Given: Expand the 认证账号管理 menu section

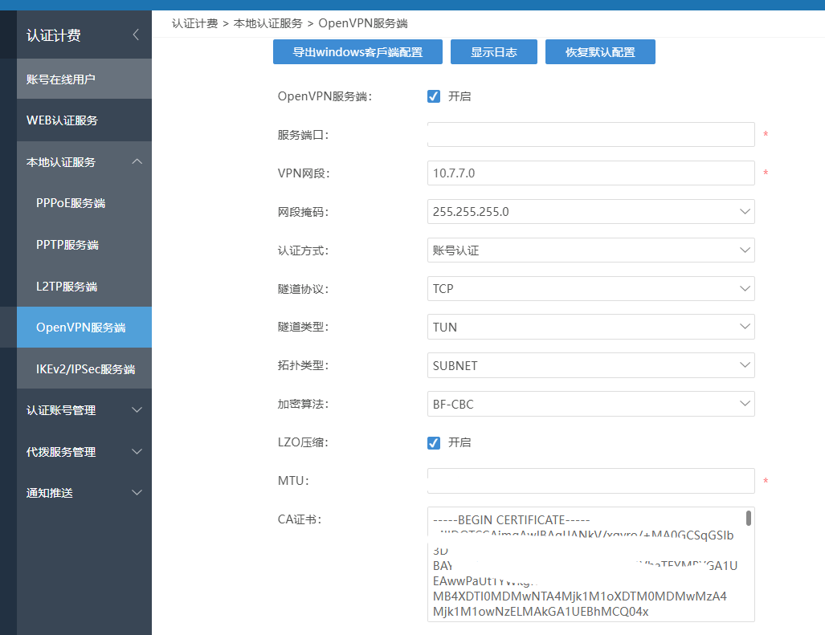Looking at the screenshot, I should [x=137, y=410].
